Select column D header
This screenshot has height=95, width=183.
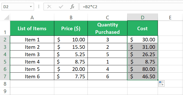pyautogui.click(x=143, y=17)
